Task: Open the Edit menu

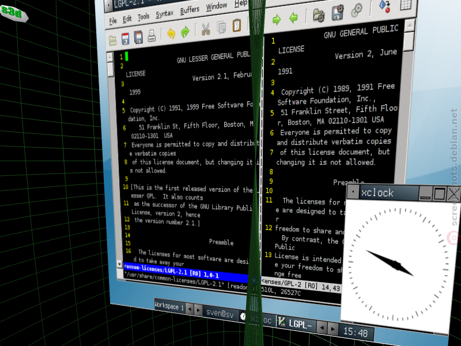Action: pos(127,19)
